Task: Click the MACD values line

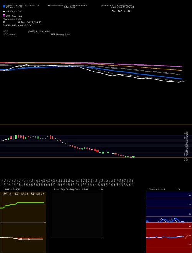Action: point(17,25)
